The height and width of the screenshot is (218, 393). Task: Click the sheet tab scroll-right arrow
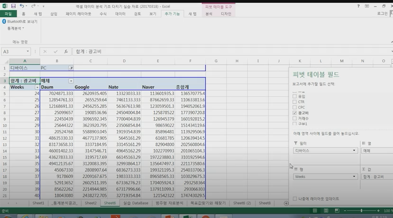(16, 203)
